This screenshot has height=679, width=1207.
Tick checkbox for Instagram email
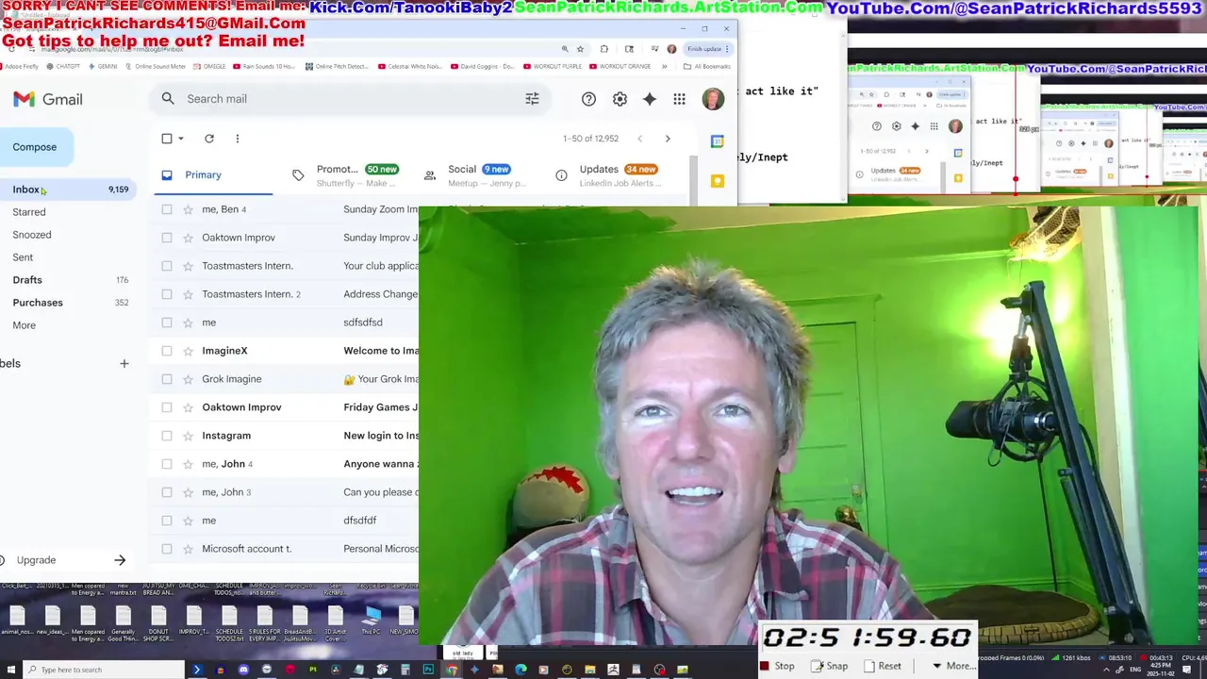(x=167, y=436)
